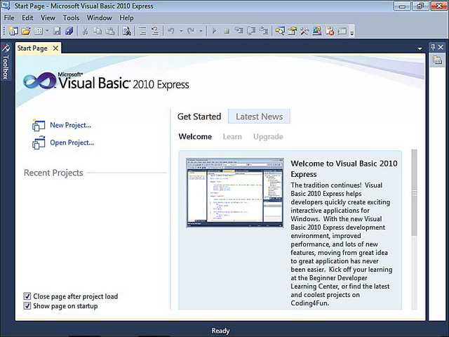Click the icon in the right docked panel
The width and height of the screenshot is (449, 337).
[437, 60]
